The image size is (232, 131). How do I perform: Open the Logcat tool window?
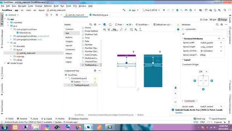coord(47,119)
